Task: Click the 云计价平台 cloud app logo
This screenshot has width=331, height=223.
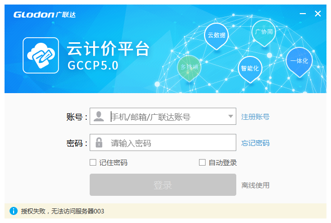Action: click(41, 55)
